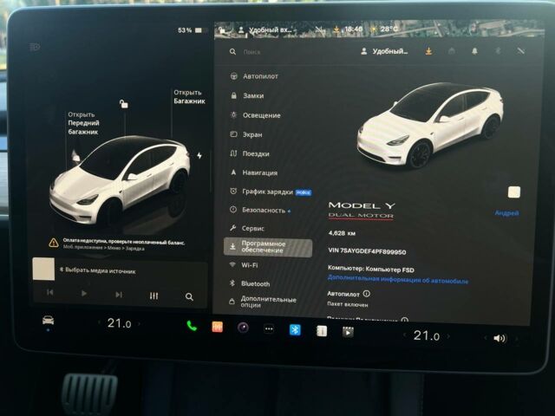
Task: Click the Bluetooth icon in settings header
Action: [498, 51]
